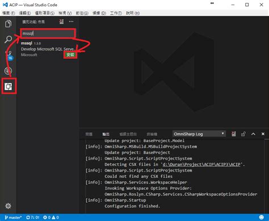Click 'Invoking Workspace Options Provider:' line

click(x=148, y=188)
